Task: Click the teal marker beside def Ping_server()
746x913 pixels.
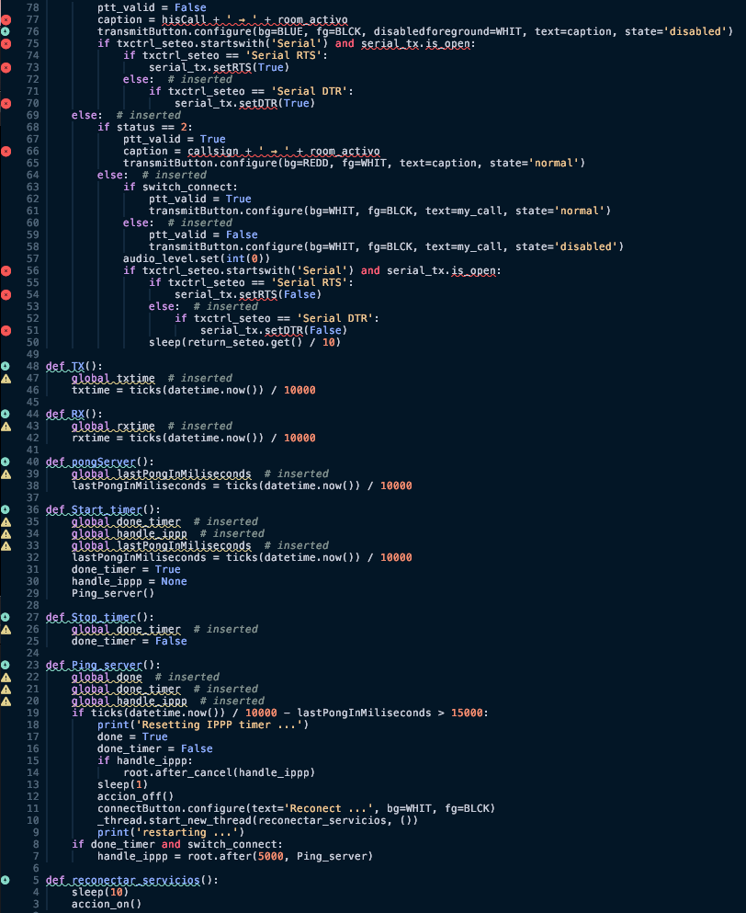Action: (6, 665)
